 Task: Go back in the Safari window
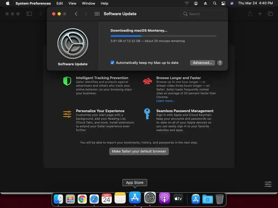point(40,14)
